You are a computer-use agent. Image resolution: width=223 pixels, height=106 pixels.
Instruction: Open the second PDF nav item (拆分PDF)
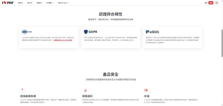coord(30,3)
